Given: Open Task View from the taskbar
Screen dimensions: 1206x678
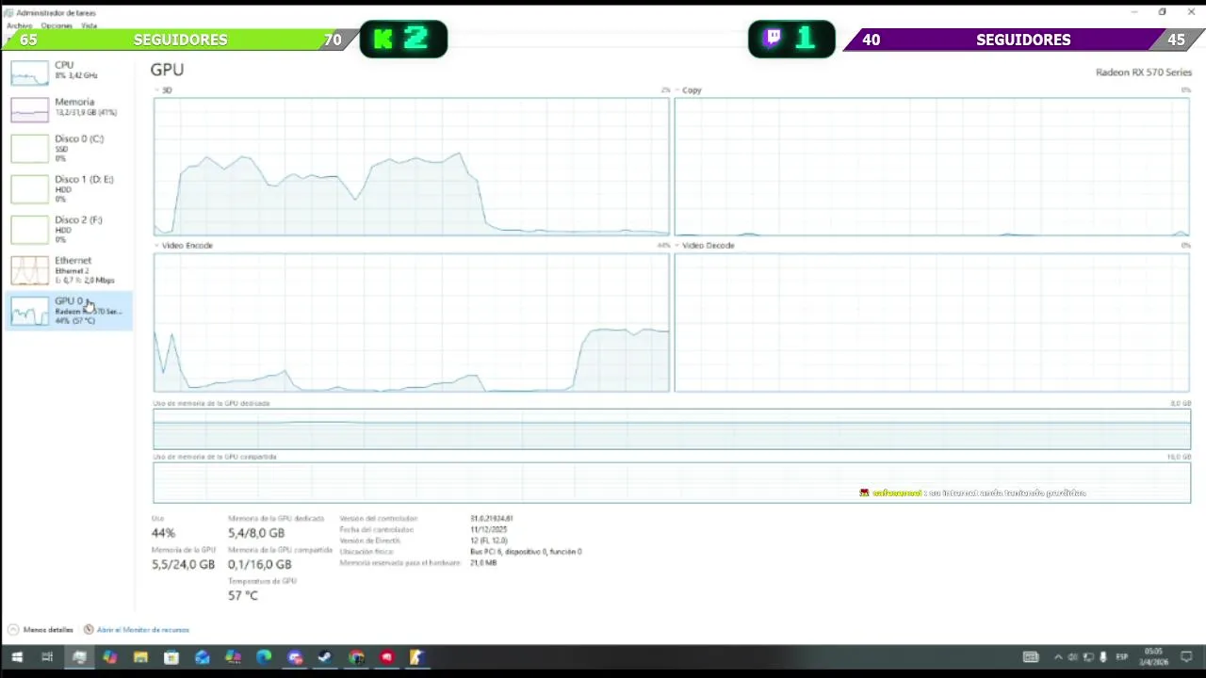Looking at the screenshot, I should [47, 657].
